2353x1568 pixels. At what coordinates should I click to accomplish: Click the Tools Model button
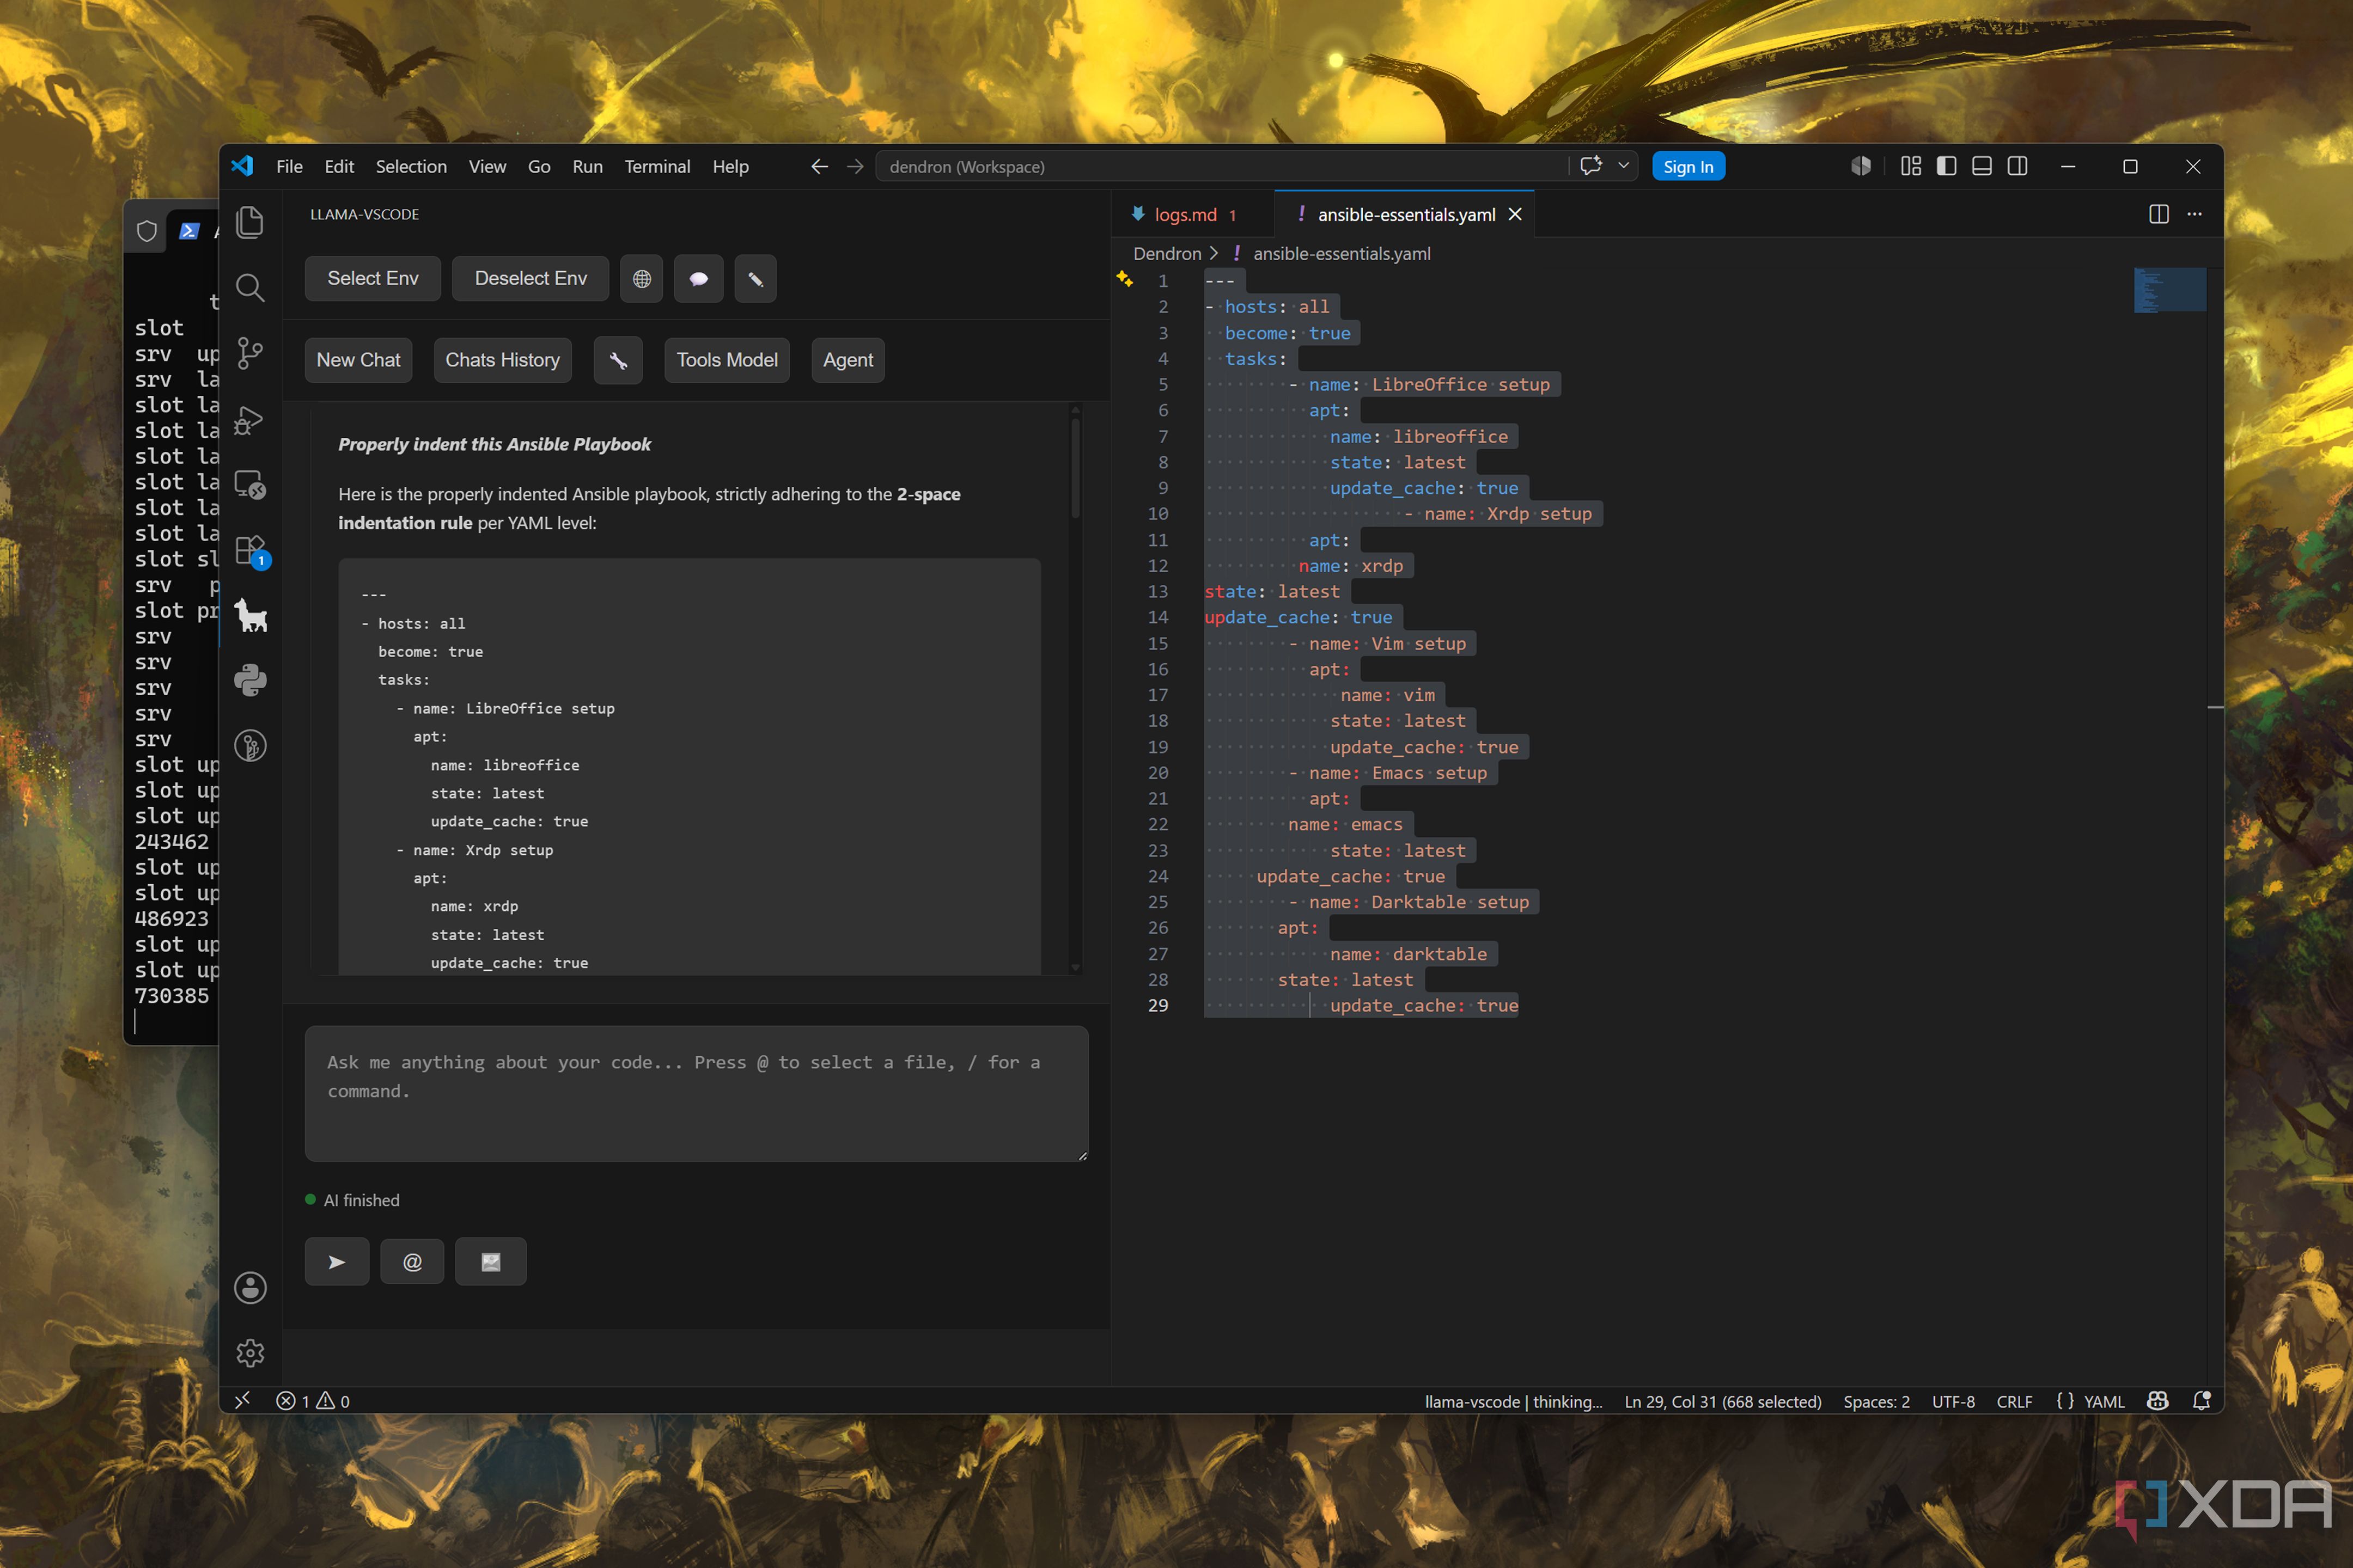click(x=727, y=360)
